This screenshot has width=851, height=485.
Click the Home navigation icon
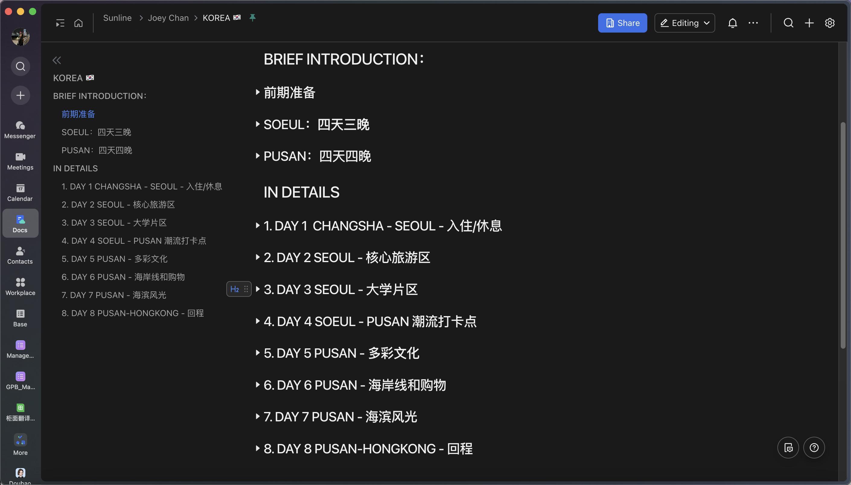click(79, 23)
